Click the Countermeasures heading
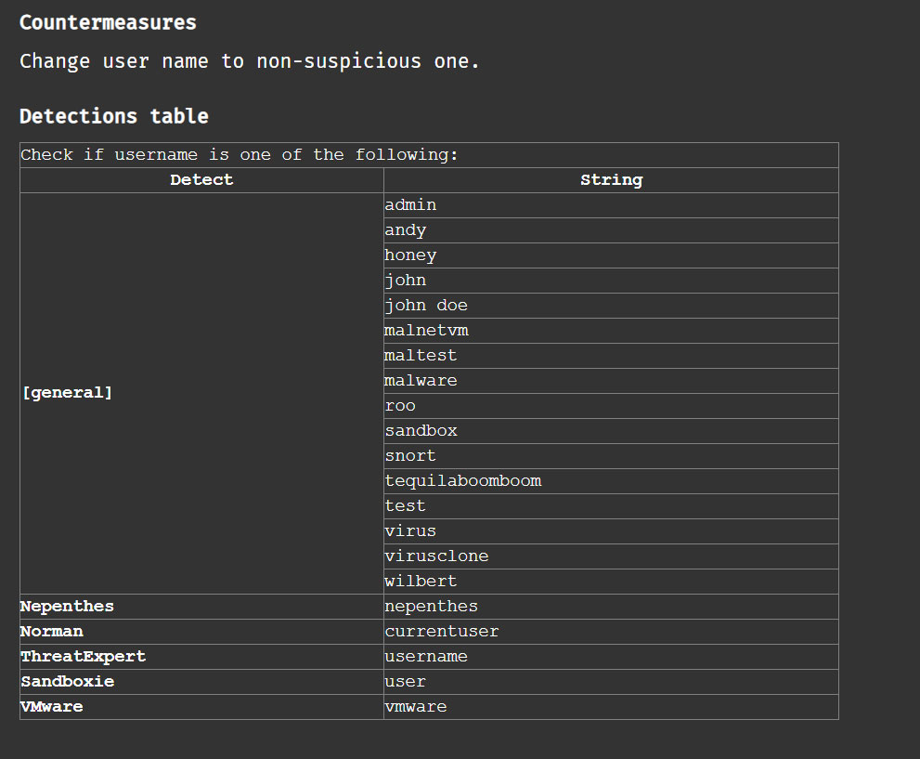Image resolution: width=920 pixels, height=759 pixels. [108, 23]
